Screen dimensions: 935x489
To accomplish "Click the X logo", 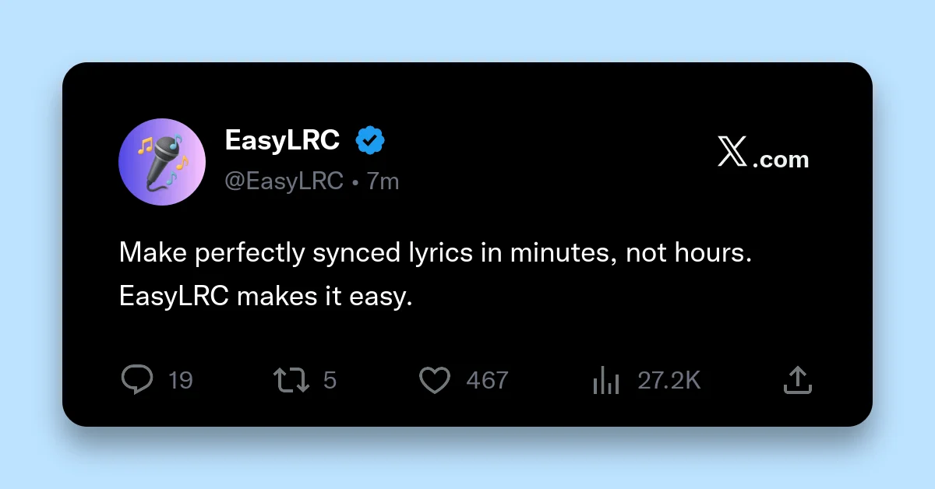I will point(732,151).
